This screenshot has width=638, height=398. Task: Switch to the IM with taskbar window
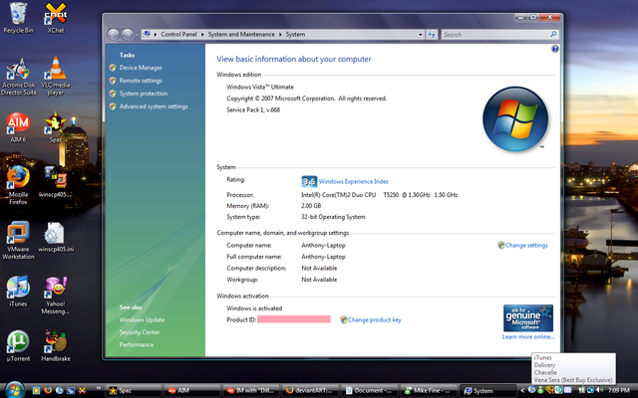click(251, 391)
